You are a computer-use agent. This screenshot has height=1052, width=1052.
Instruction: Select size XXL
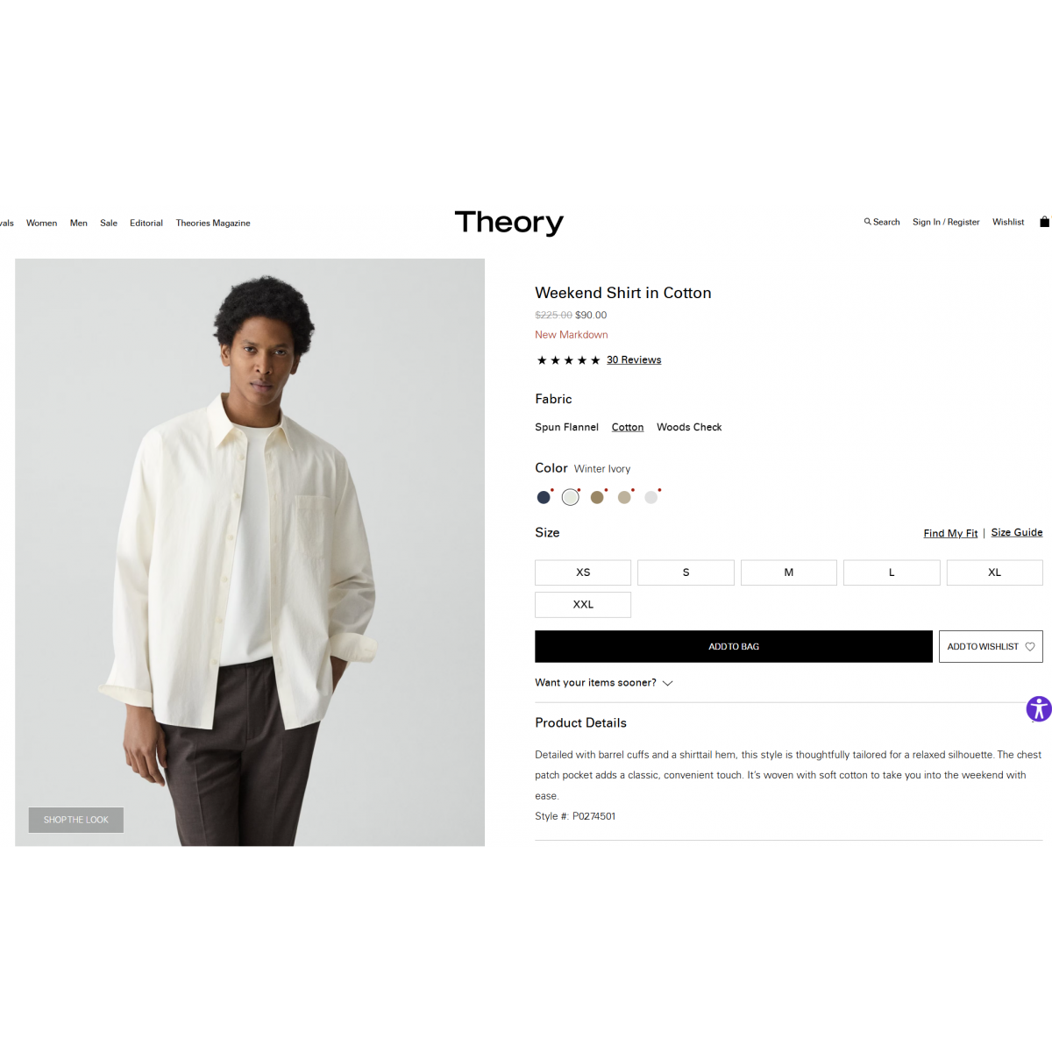[x=583, y=605]
